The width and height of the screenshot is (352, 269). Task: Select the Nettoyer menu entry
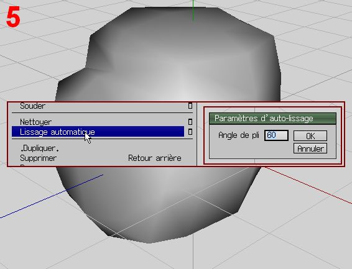(x=36, y=122)
